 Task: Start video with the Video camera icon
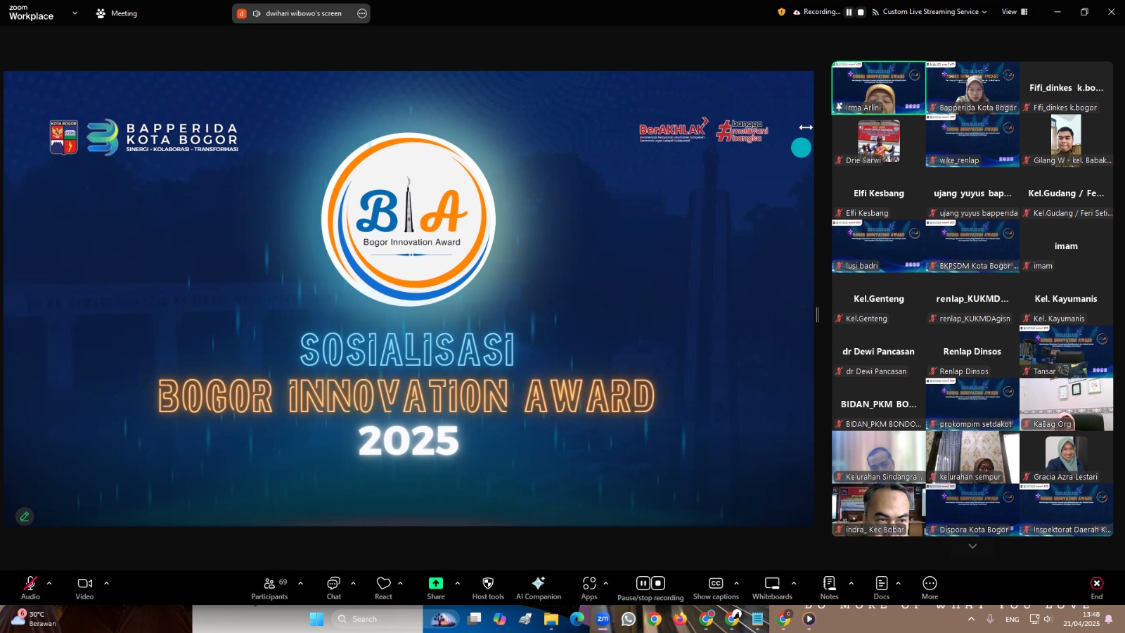pos(84,583)
